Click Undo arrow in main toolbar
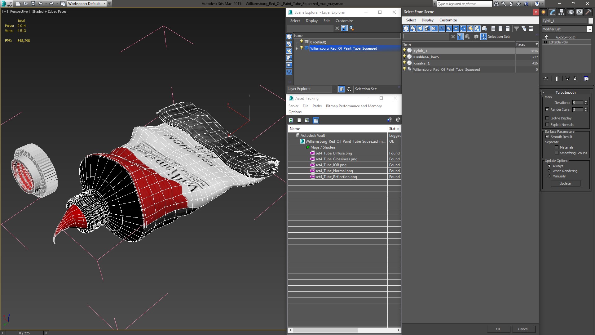Viewport: 595px width, 335px height. (x=40, y=4)
